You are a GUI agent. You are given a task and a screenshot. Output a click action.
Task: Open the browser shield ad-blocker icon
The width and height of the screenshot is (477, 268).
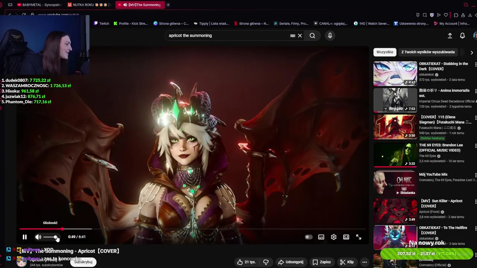point(432,15)
